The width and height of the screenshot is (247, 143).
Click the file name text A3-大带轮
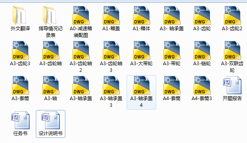(x=141, y=64)
